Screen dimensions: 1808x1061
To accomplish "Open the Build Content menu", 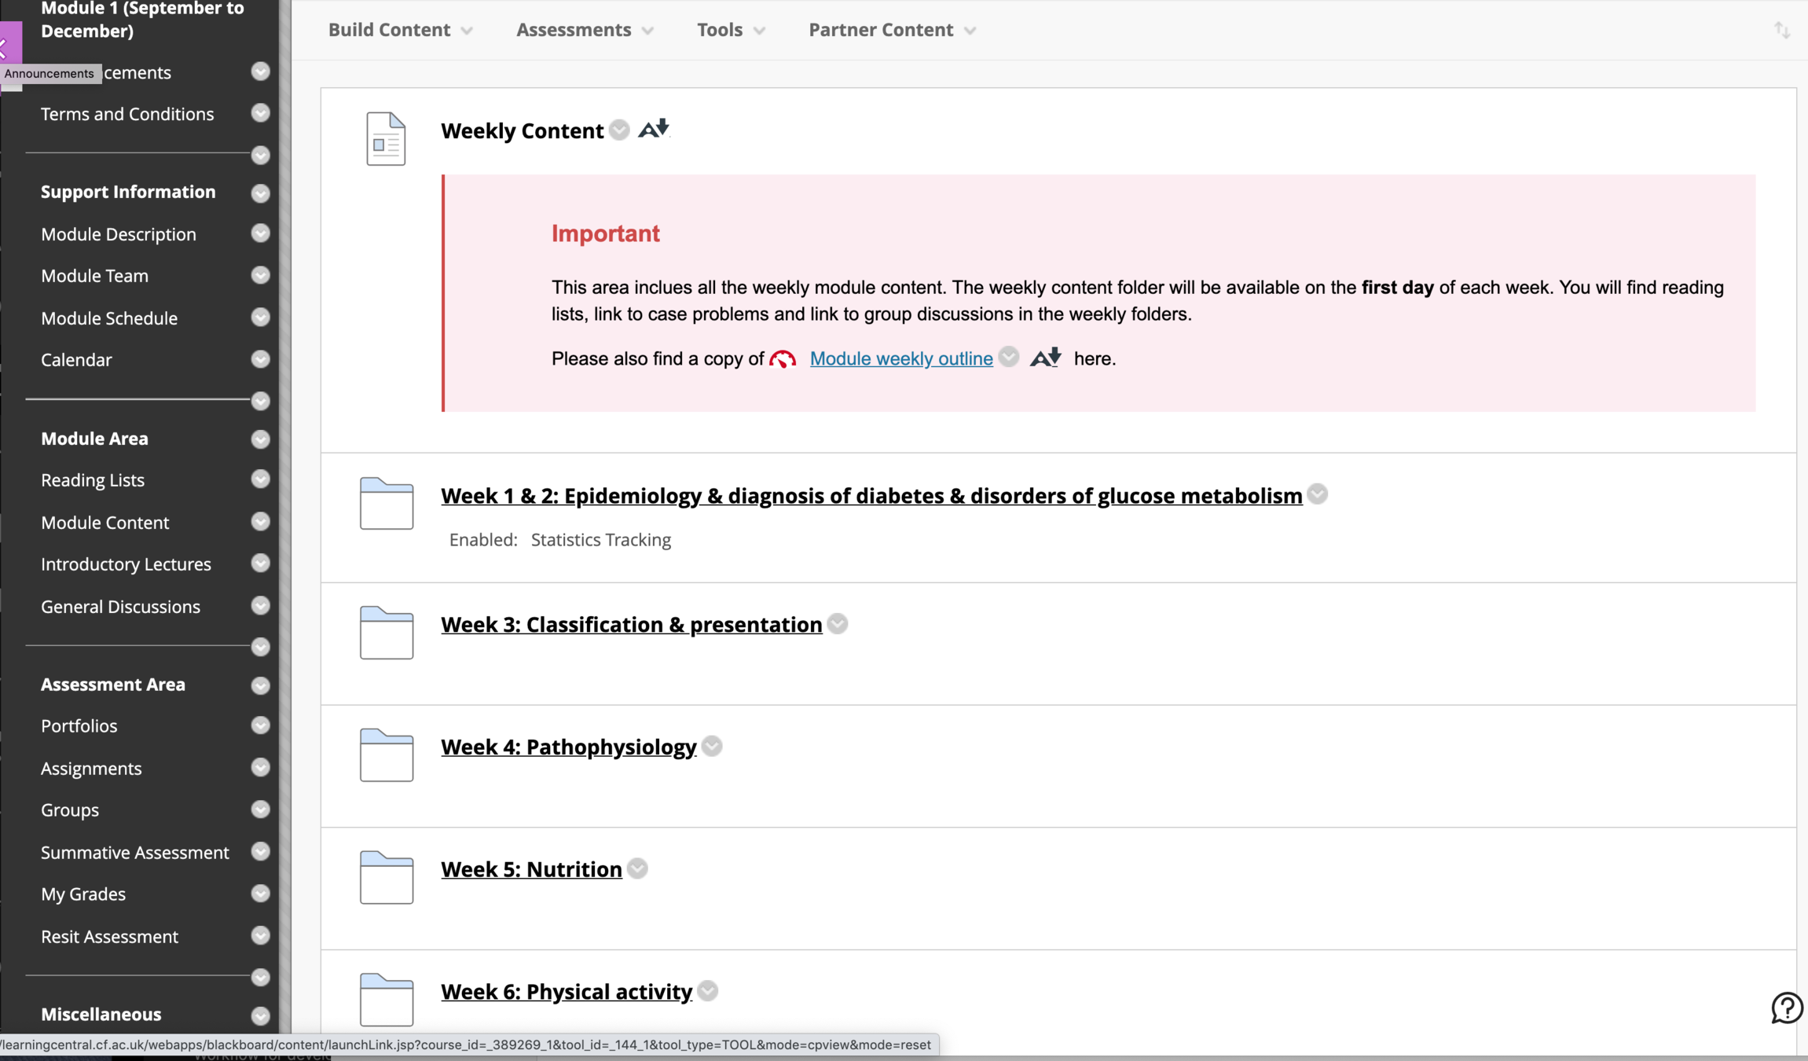I will pyautogui.click(x=400, y=30).
